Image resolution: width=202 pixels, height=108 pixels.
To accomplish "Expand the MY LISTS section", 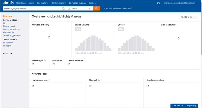I will pyautogui.click(x=8, y=54).
